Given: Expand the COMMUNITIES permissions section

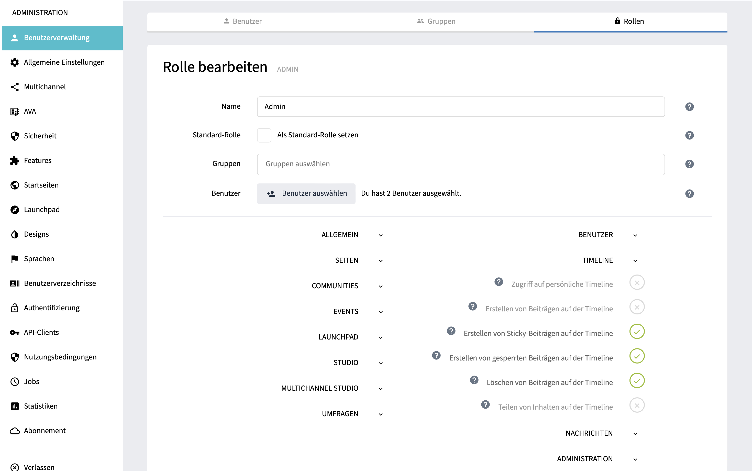Looking at the screenshot, I should [381, 286].
